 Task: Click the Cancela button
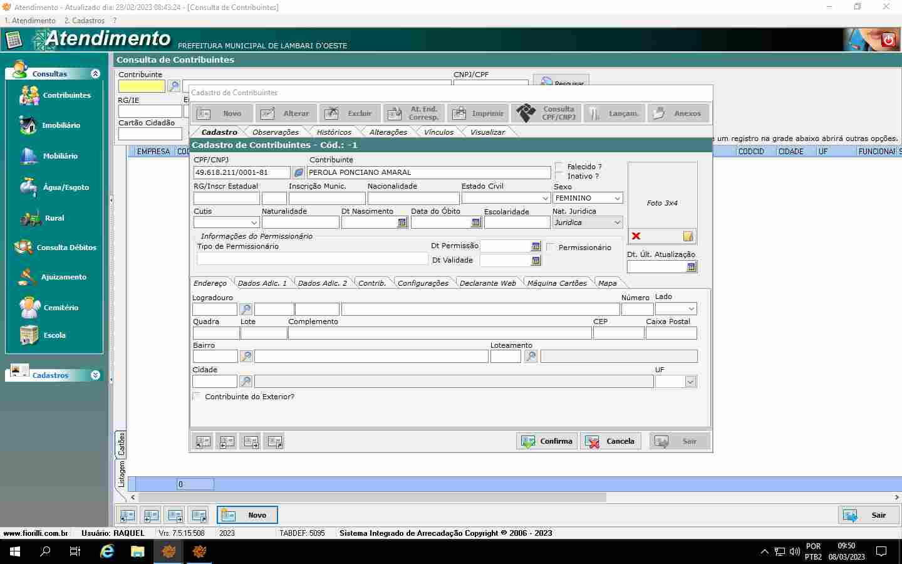tap(611, 441)
